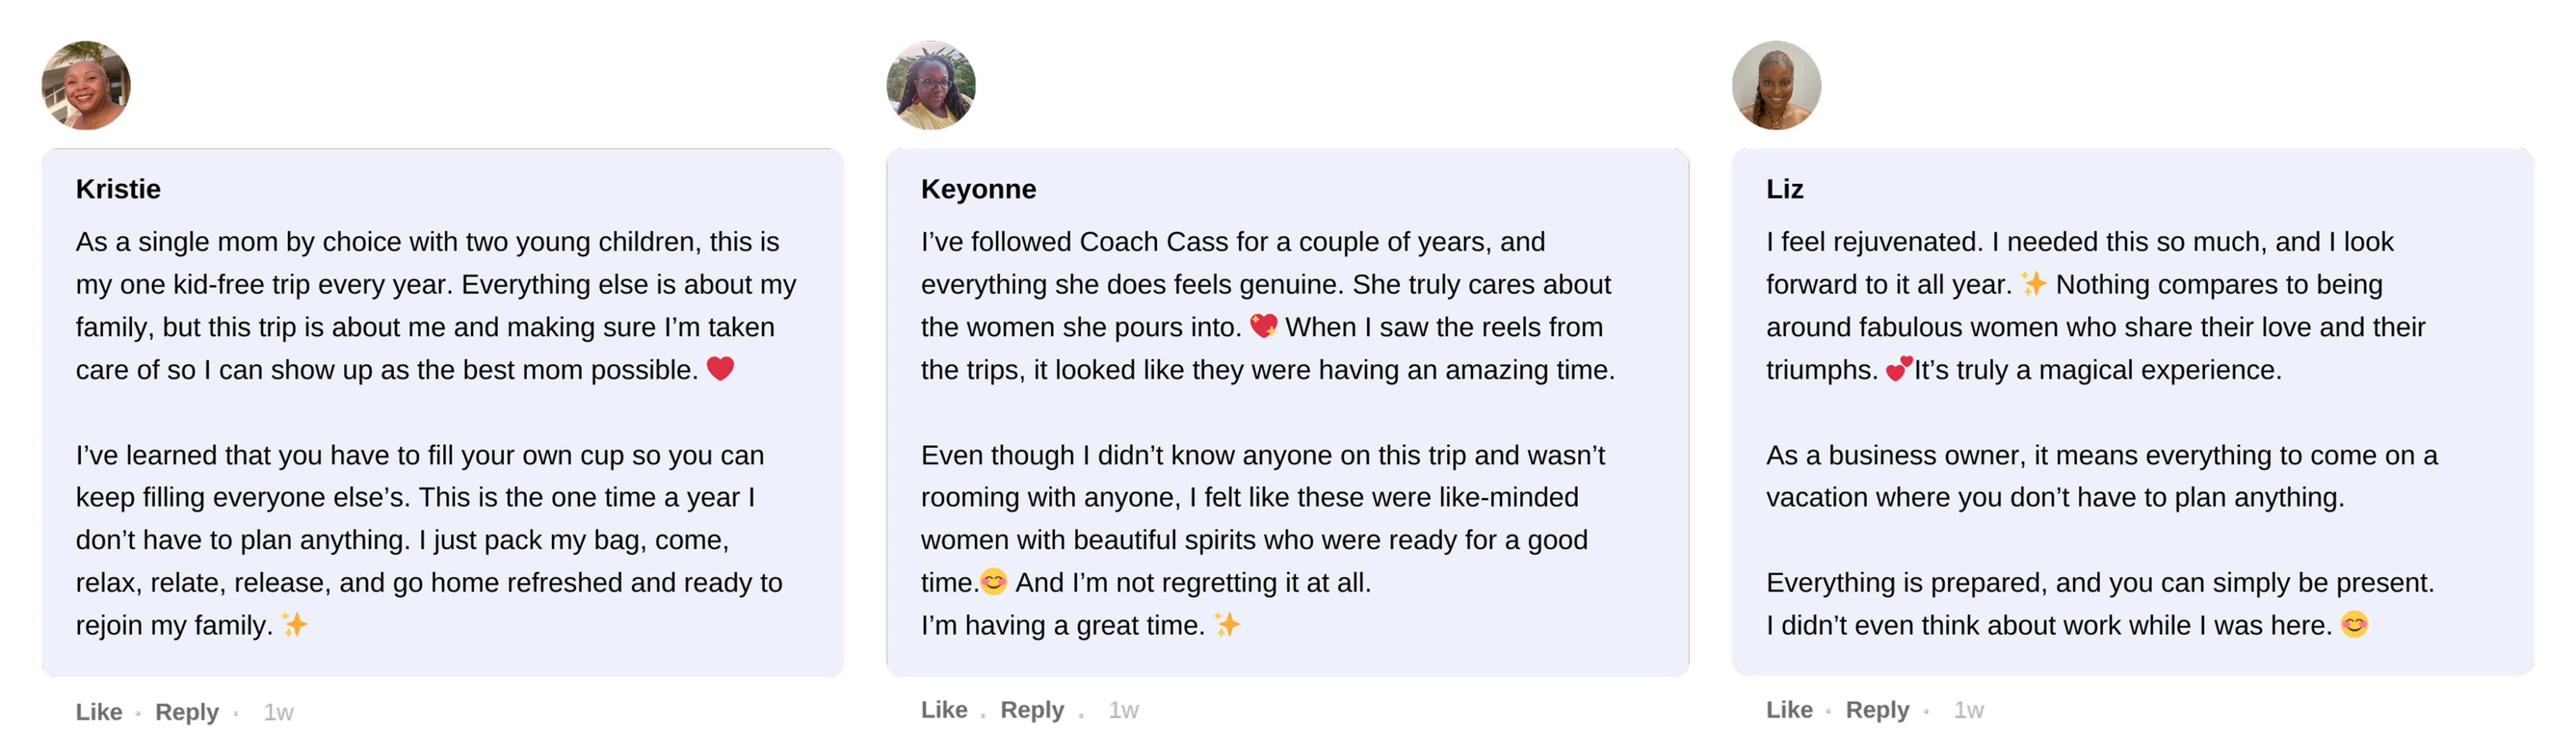Screen dimensions: 2576x747
Task: Open the Keyonne commenter name
Action: (x=978, y=189)
